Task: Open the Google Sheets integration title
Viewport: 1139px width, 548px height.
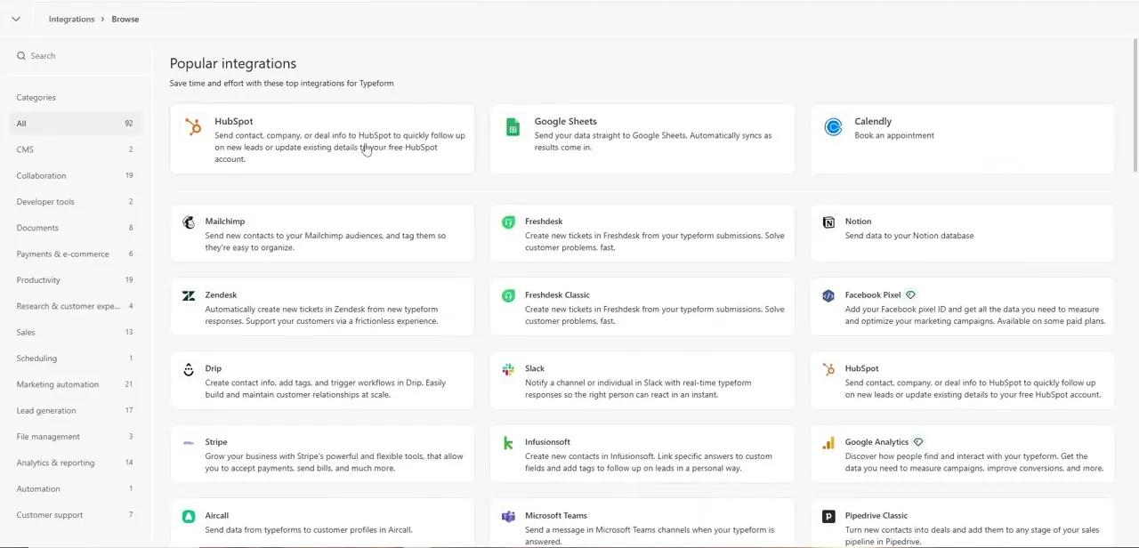Action: coord(565,121)
